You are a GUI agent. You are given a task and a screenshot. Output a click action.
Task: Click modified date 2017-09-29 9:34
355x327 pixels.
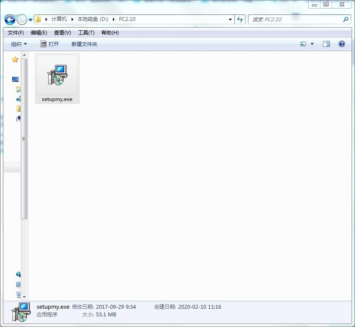116,307
